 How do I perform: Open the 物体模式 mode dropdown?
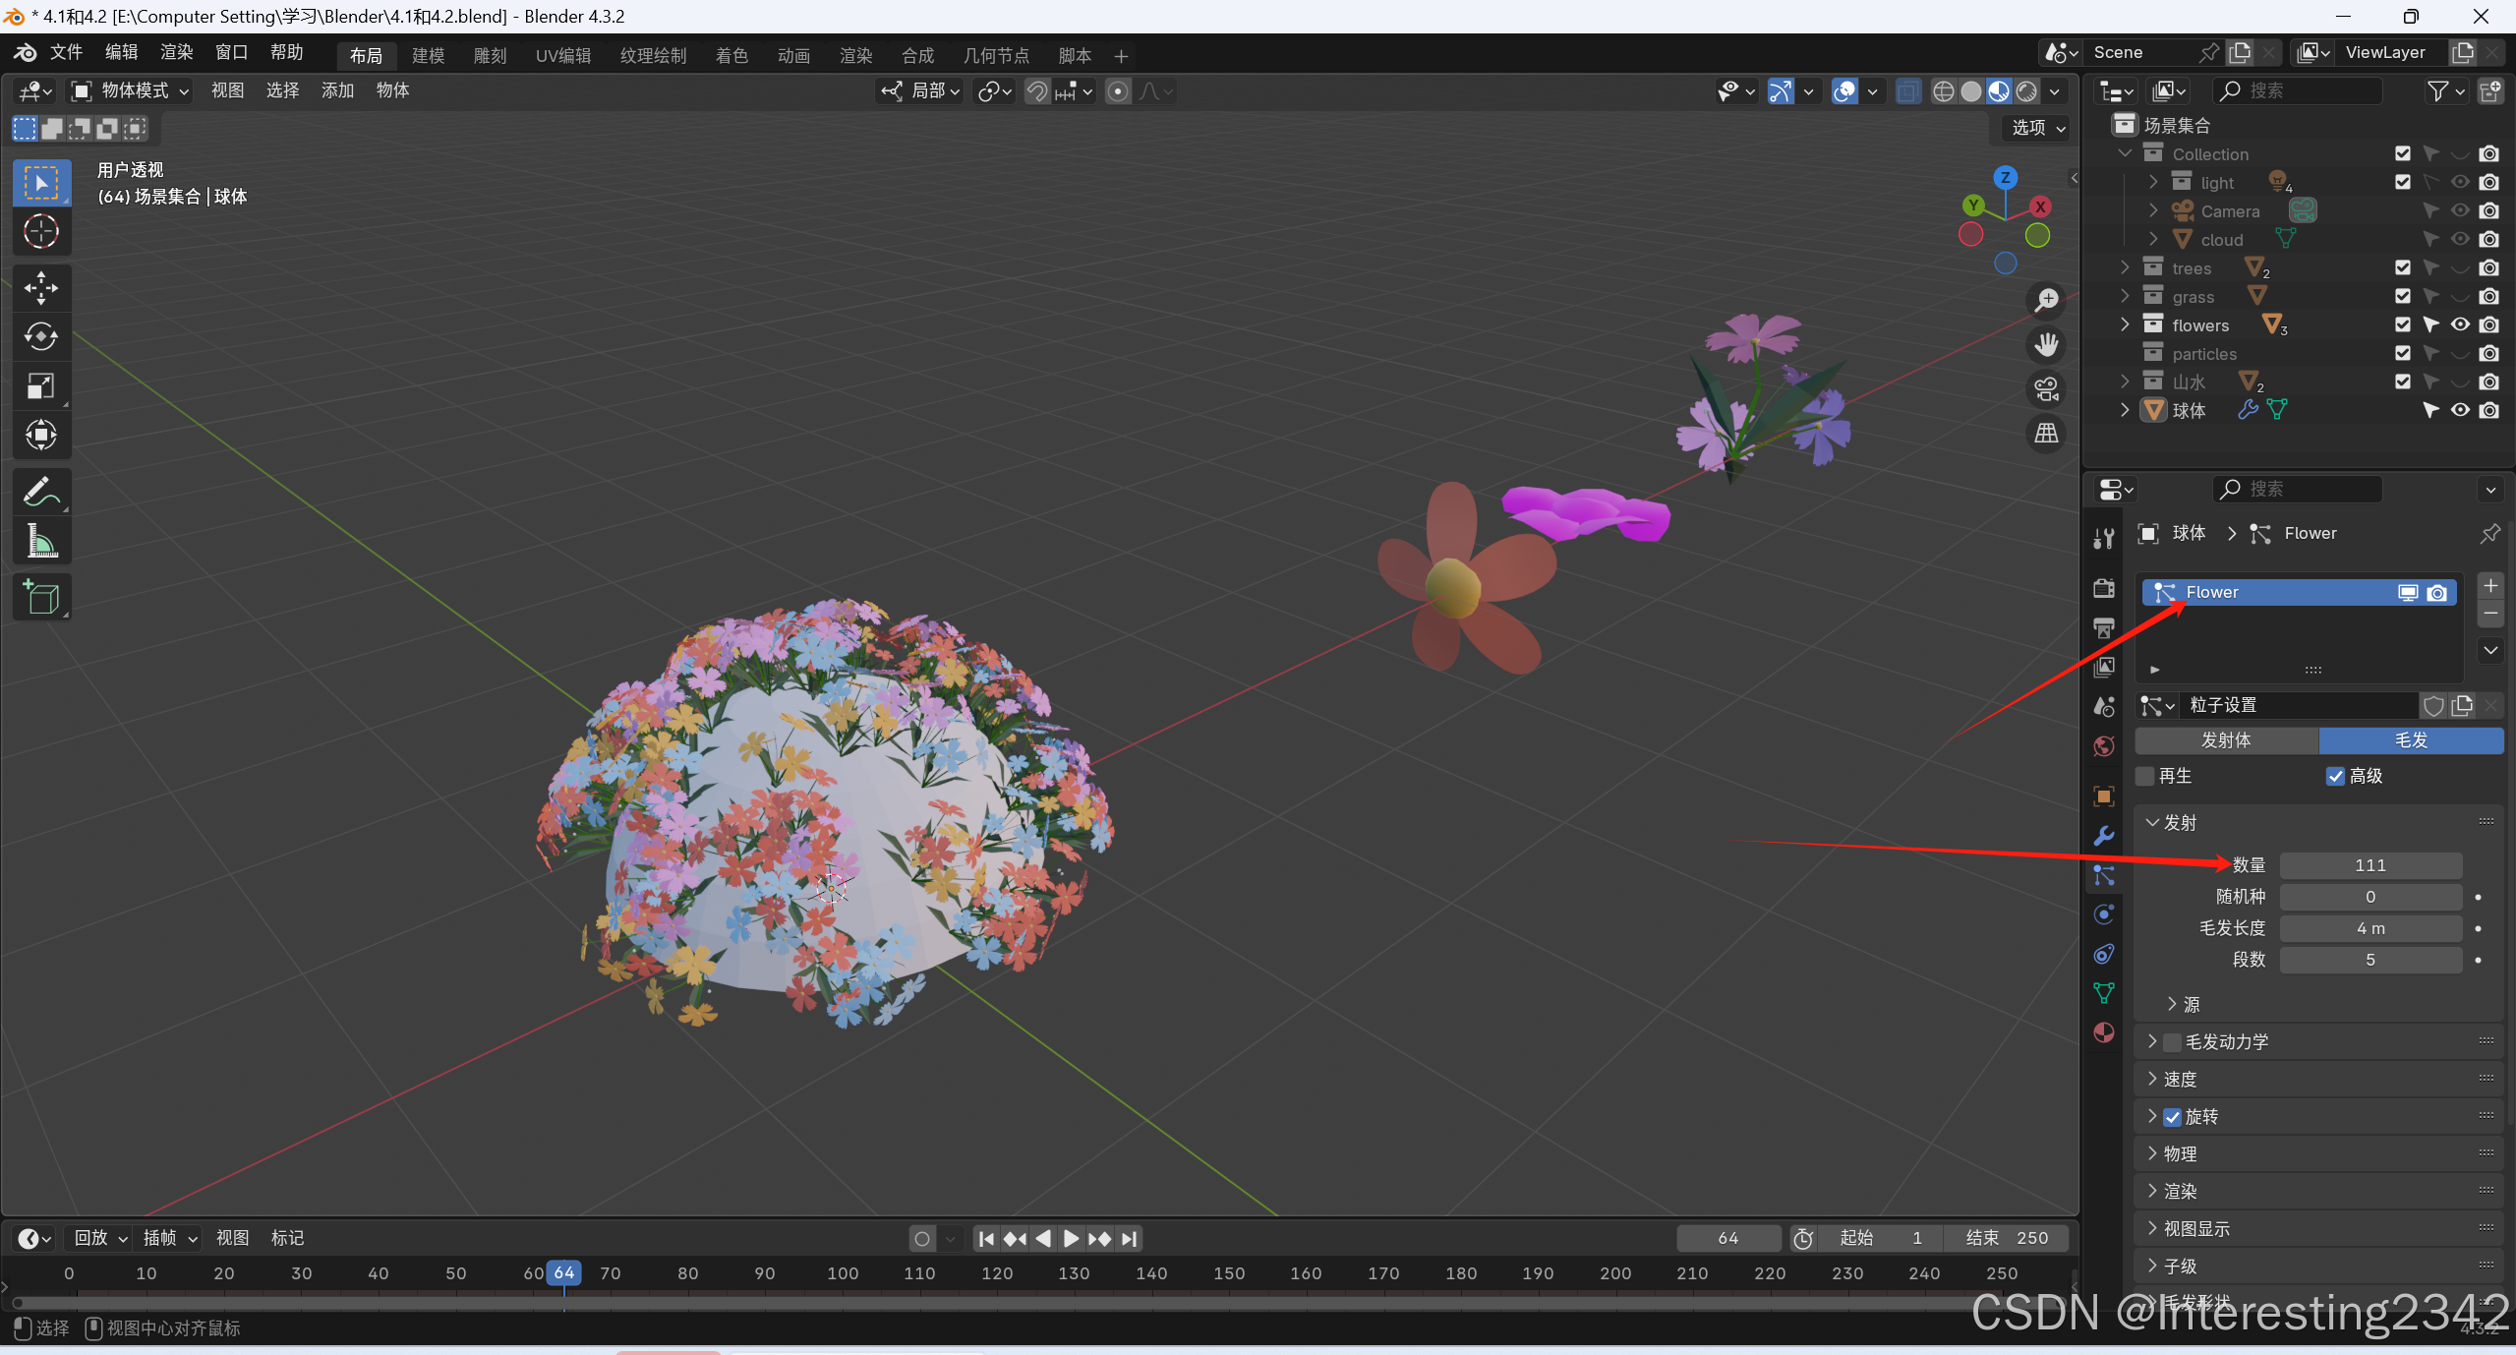click(130, 91)
